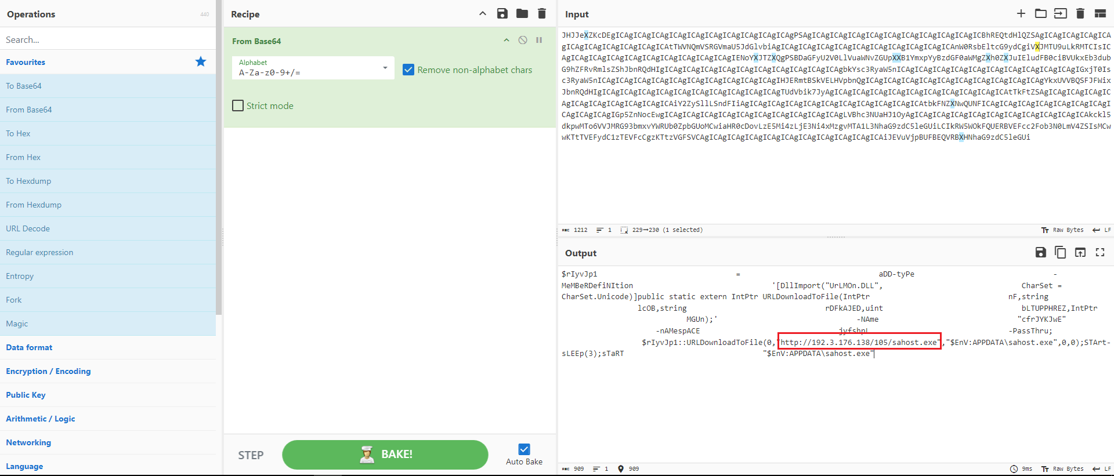
Task: Click the STEP button
Action: tap(251, 455)
